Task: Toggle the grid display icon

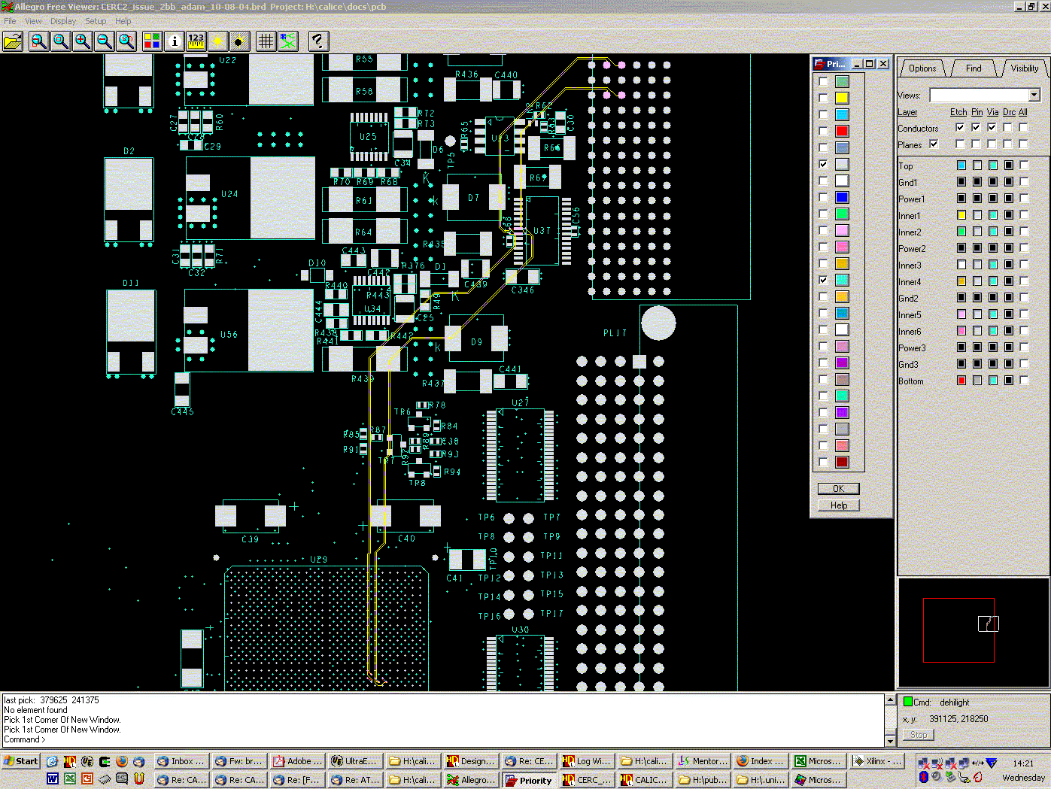Action: click(x=266, y=41)
